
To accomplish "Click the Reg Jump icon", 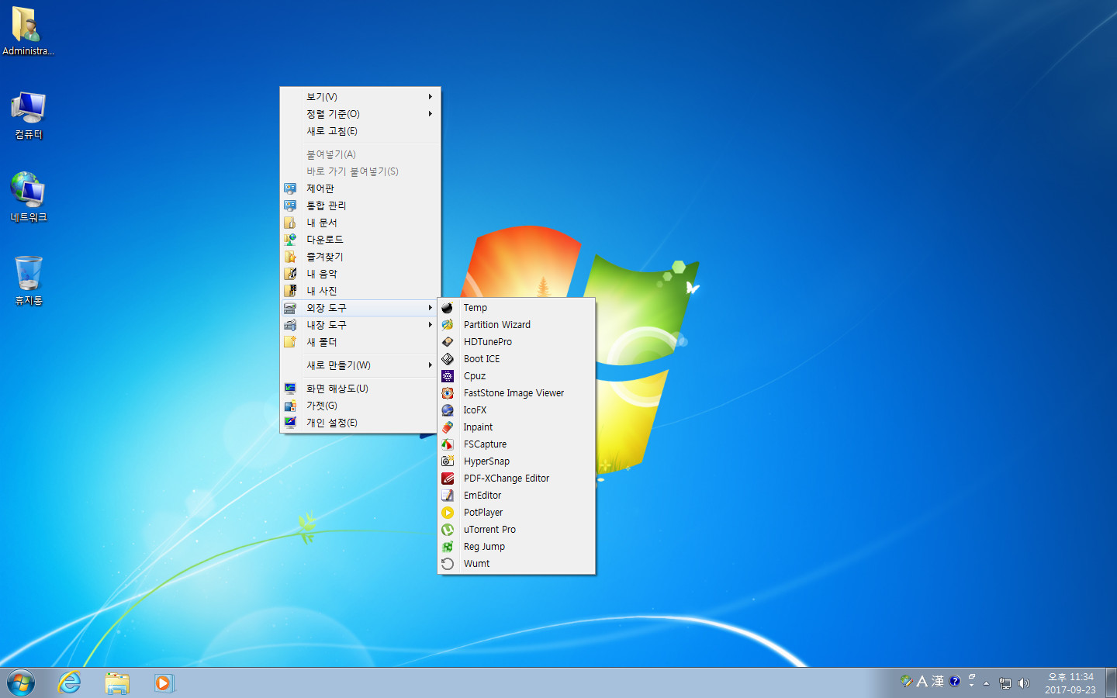I will (x=448, y=547).
